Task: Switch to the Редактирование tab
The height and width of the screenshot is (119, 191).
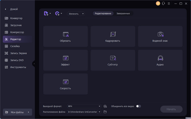Action: point(103,13)
